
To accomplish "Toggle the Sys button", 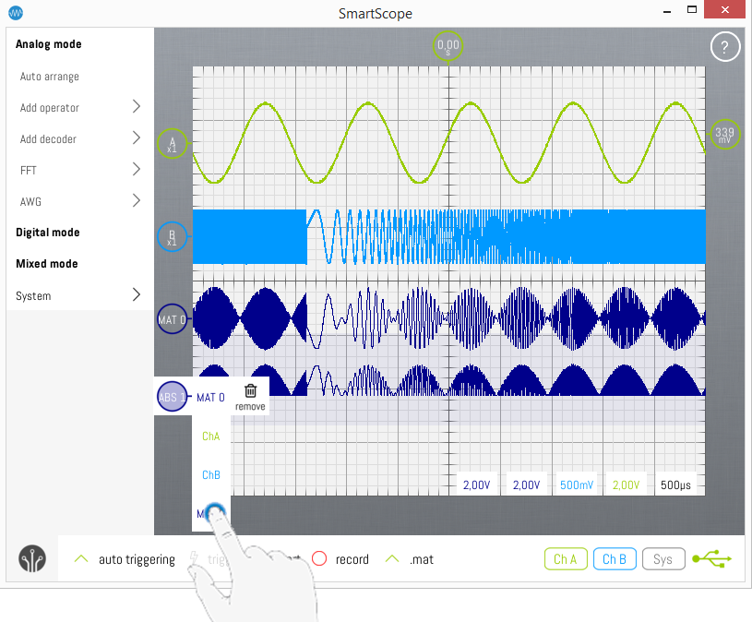I will 663,559.
